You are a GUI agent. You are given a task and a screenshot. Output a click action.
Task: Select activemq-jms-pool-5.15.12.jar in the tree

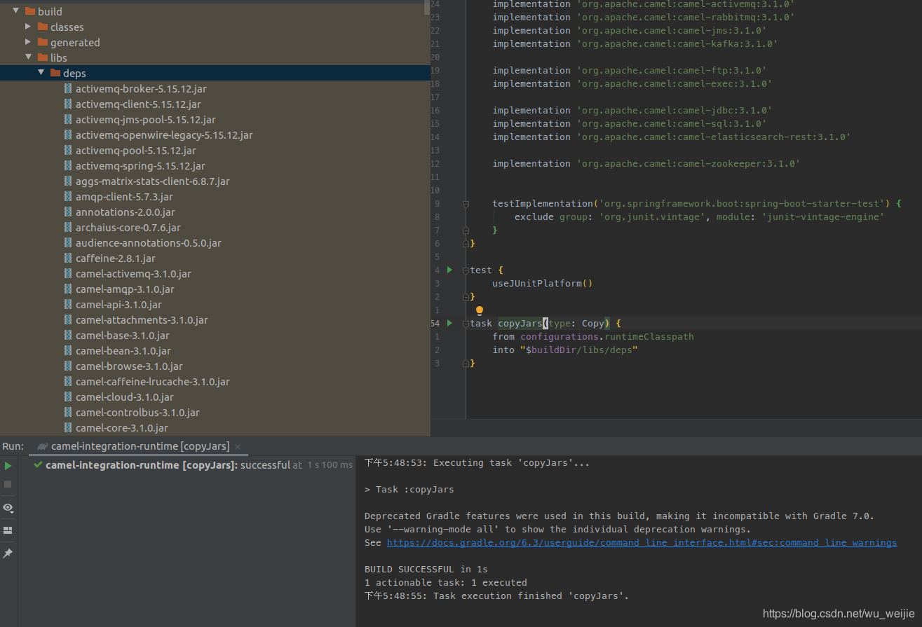tap(146, 120)
